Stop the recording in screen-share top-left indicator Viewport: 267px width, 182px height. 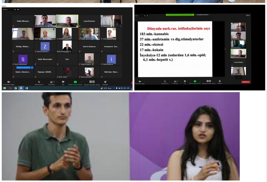point(147,16)
